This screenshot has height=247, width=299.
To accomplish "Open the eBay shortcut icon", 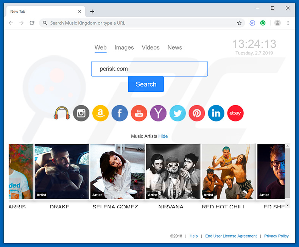I will click(235, 113).
